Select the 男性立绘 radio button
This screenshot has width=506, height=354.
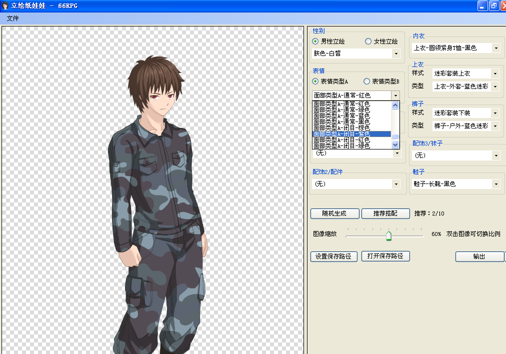coord(315,41)
